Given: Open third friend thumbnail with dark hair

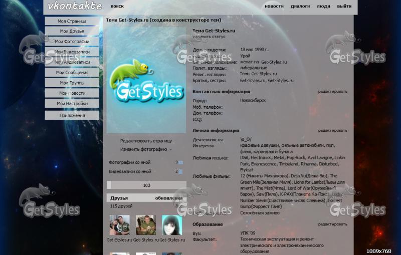Looking at the screenshot, I should click(x=172, y=225).
